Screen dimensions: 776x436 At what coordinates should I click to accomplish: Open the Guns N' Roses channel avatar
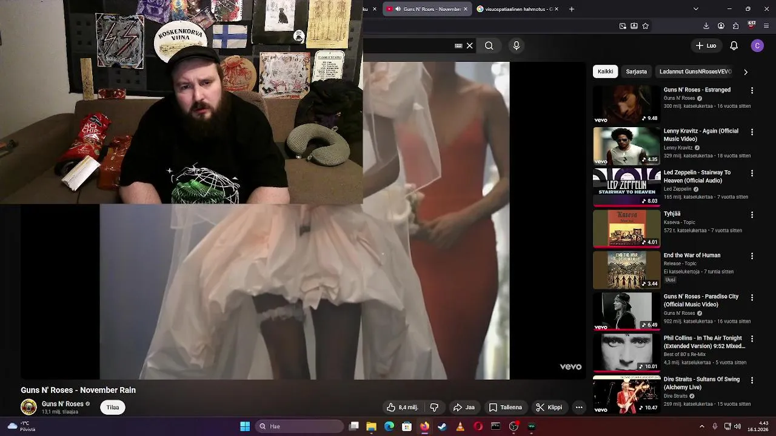point(28,408)
